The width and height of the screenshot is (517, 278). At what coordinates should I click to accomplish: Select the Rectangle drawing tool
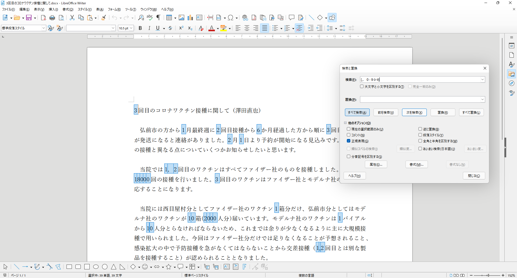pyautogui.click(x=69, y=267)
